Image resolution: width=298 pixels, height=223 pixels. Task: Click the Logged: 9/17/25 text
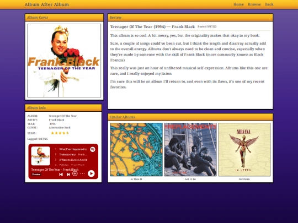(38, 139)
